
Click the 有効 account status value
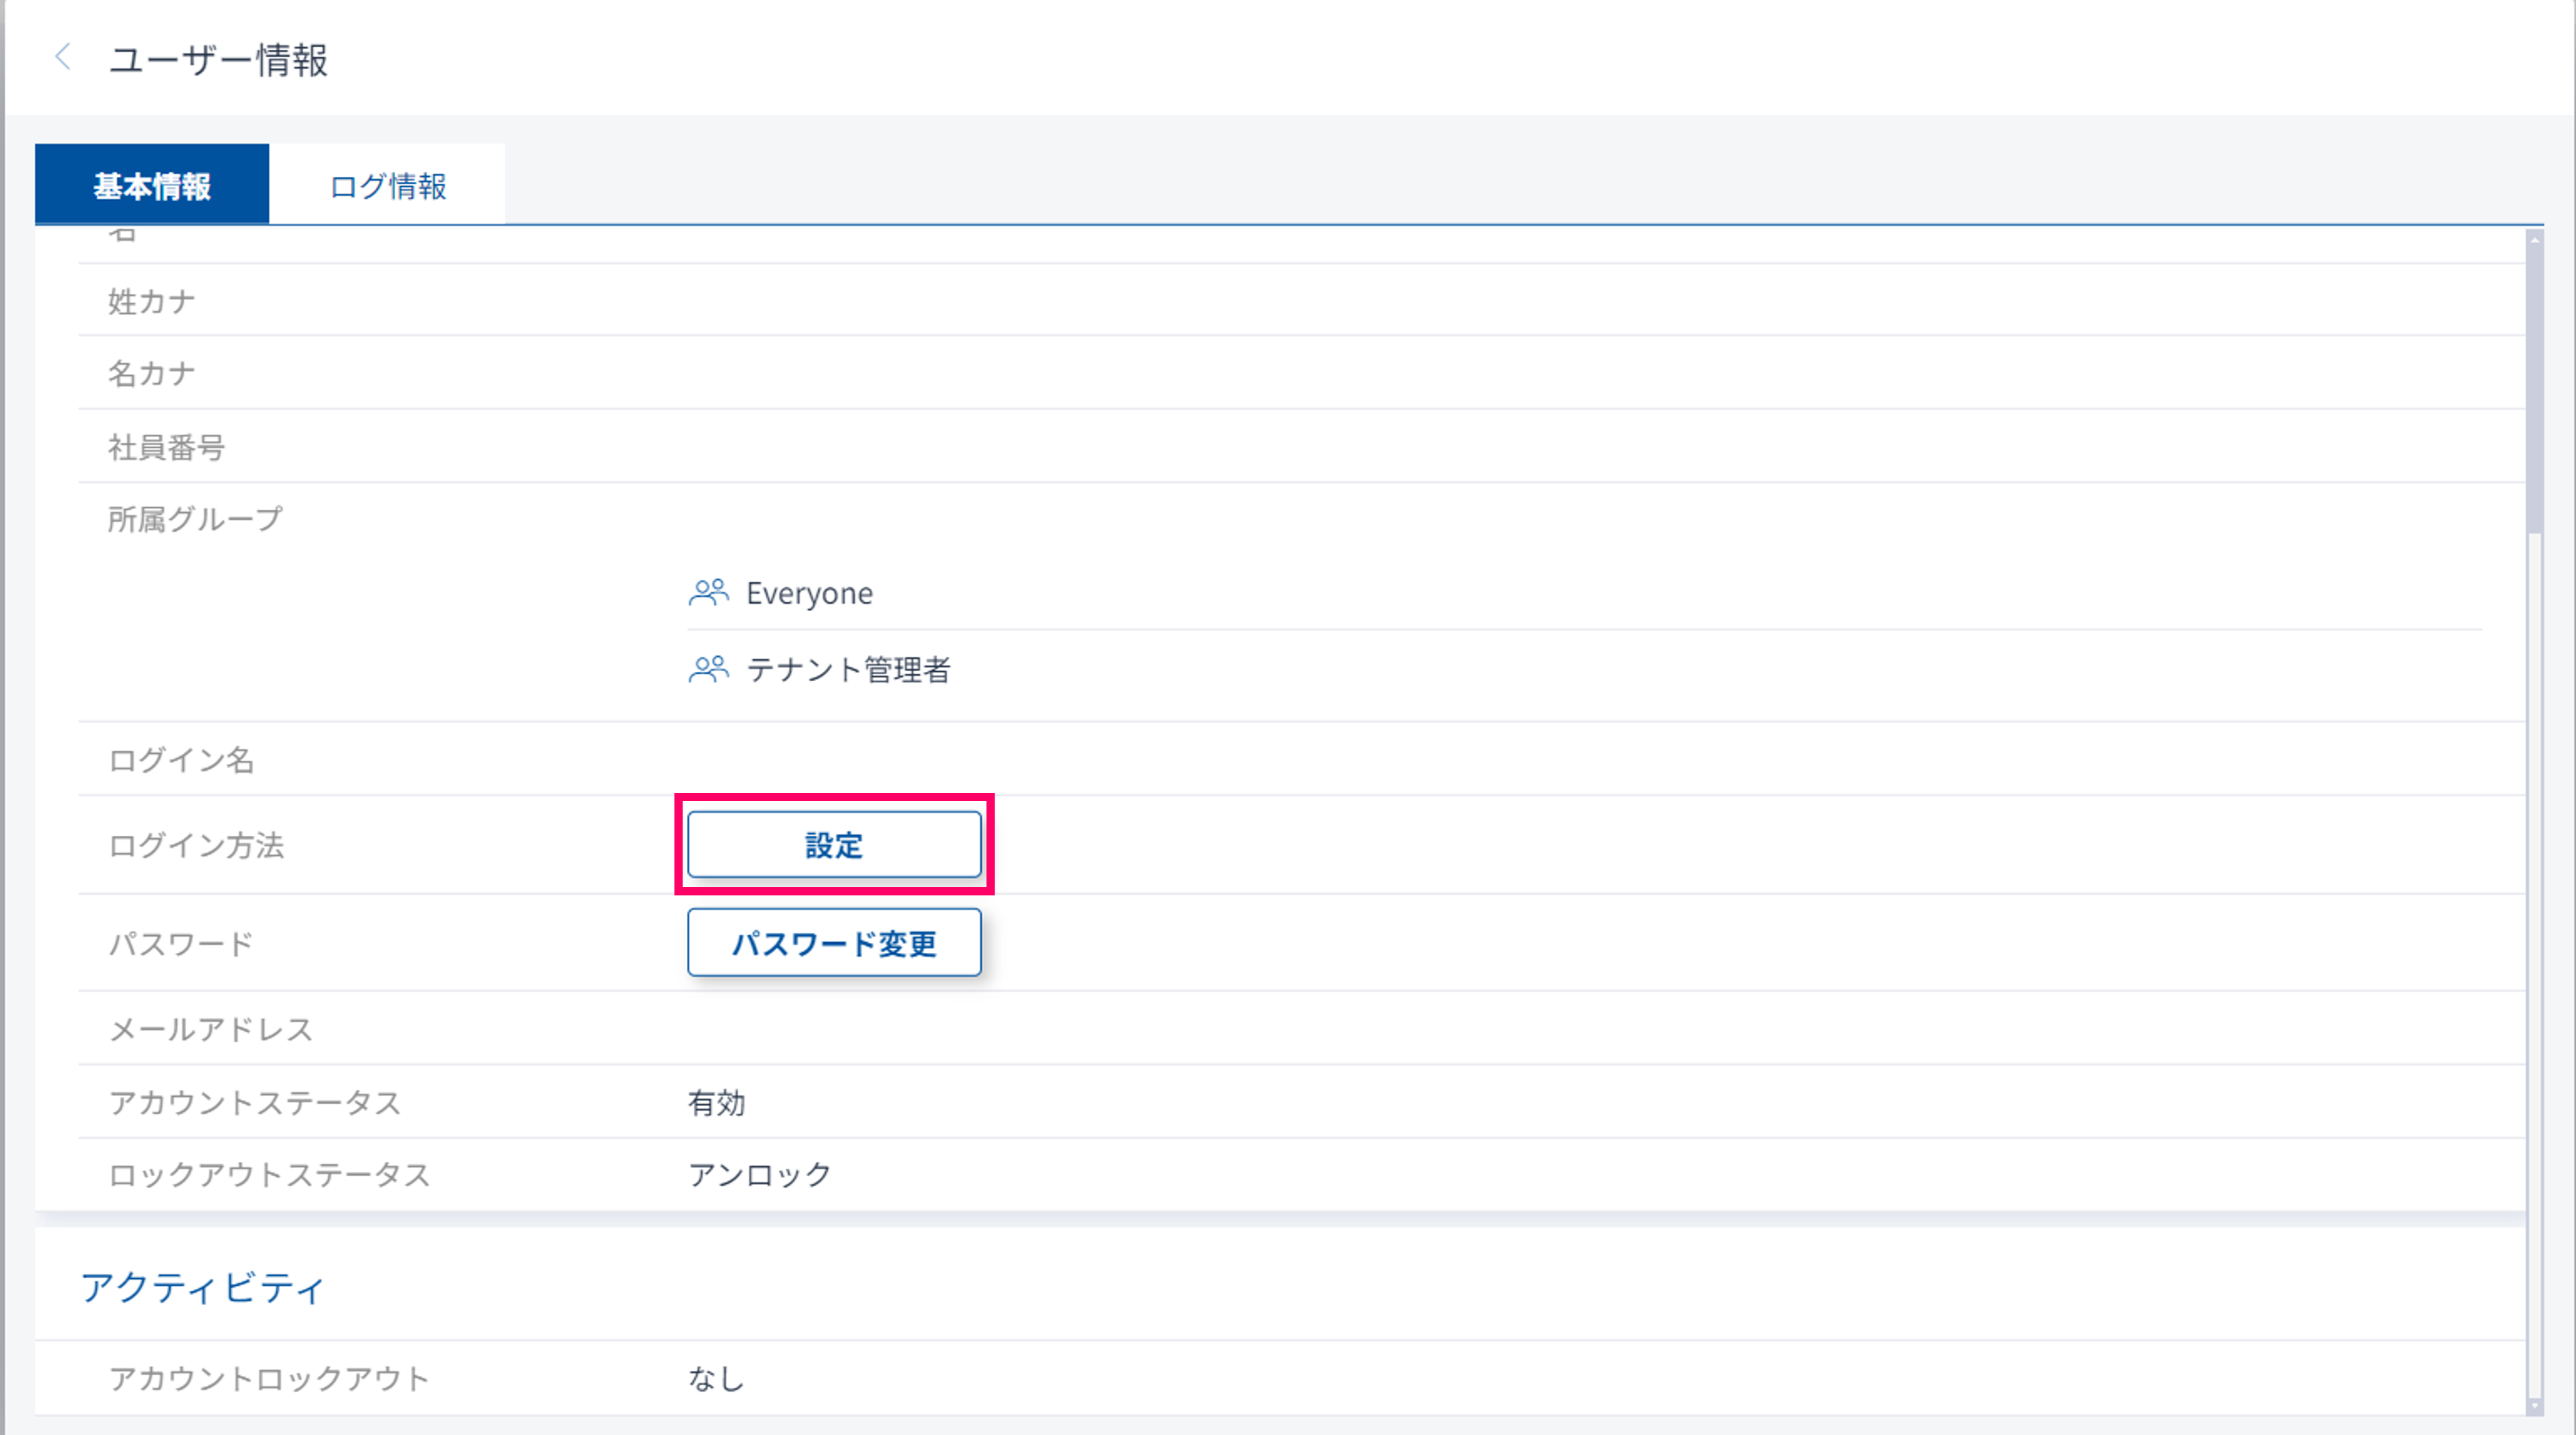click(x=716, y=1103)
